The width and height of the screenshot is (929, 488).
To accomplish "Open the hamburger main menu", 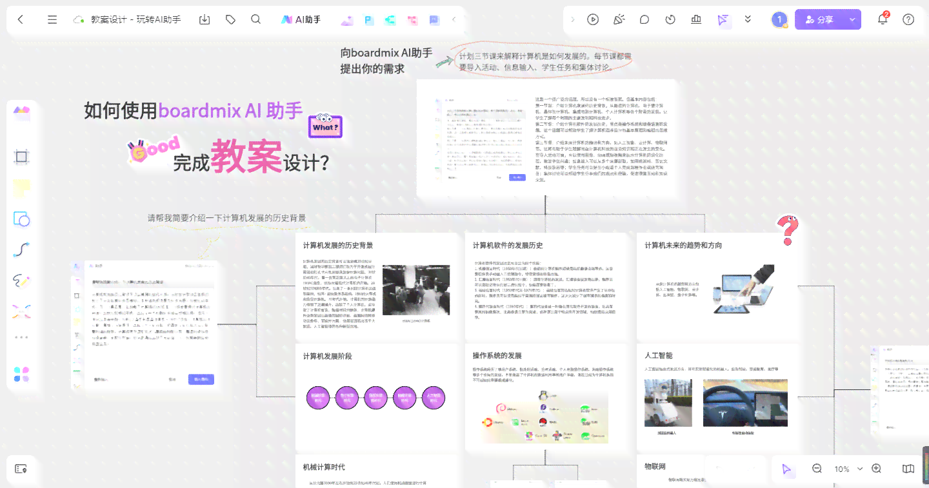I will (52, 19).
